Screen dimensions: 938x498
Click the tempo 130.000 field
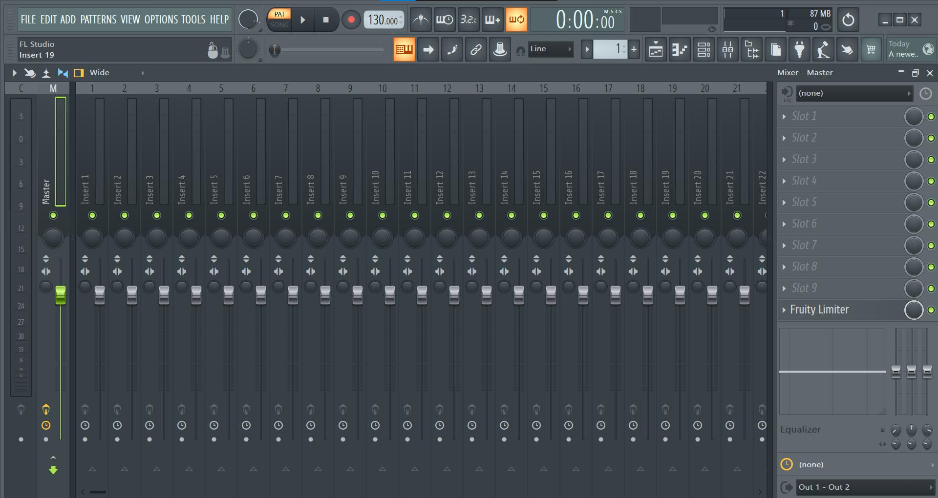click(x=384, y=20)
